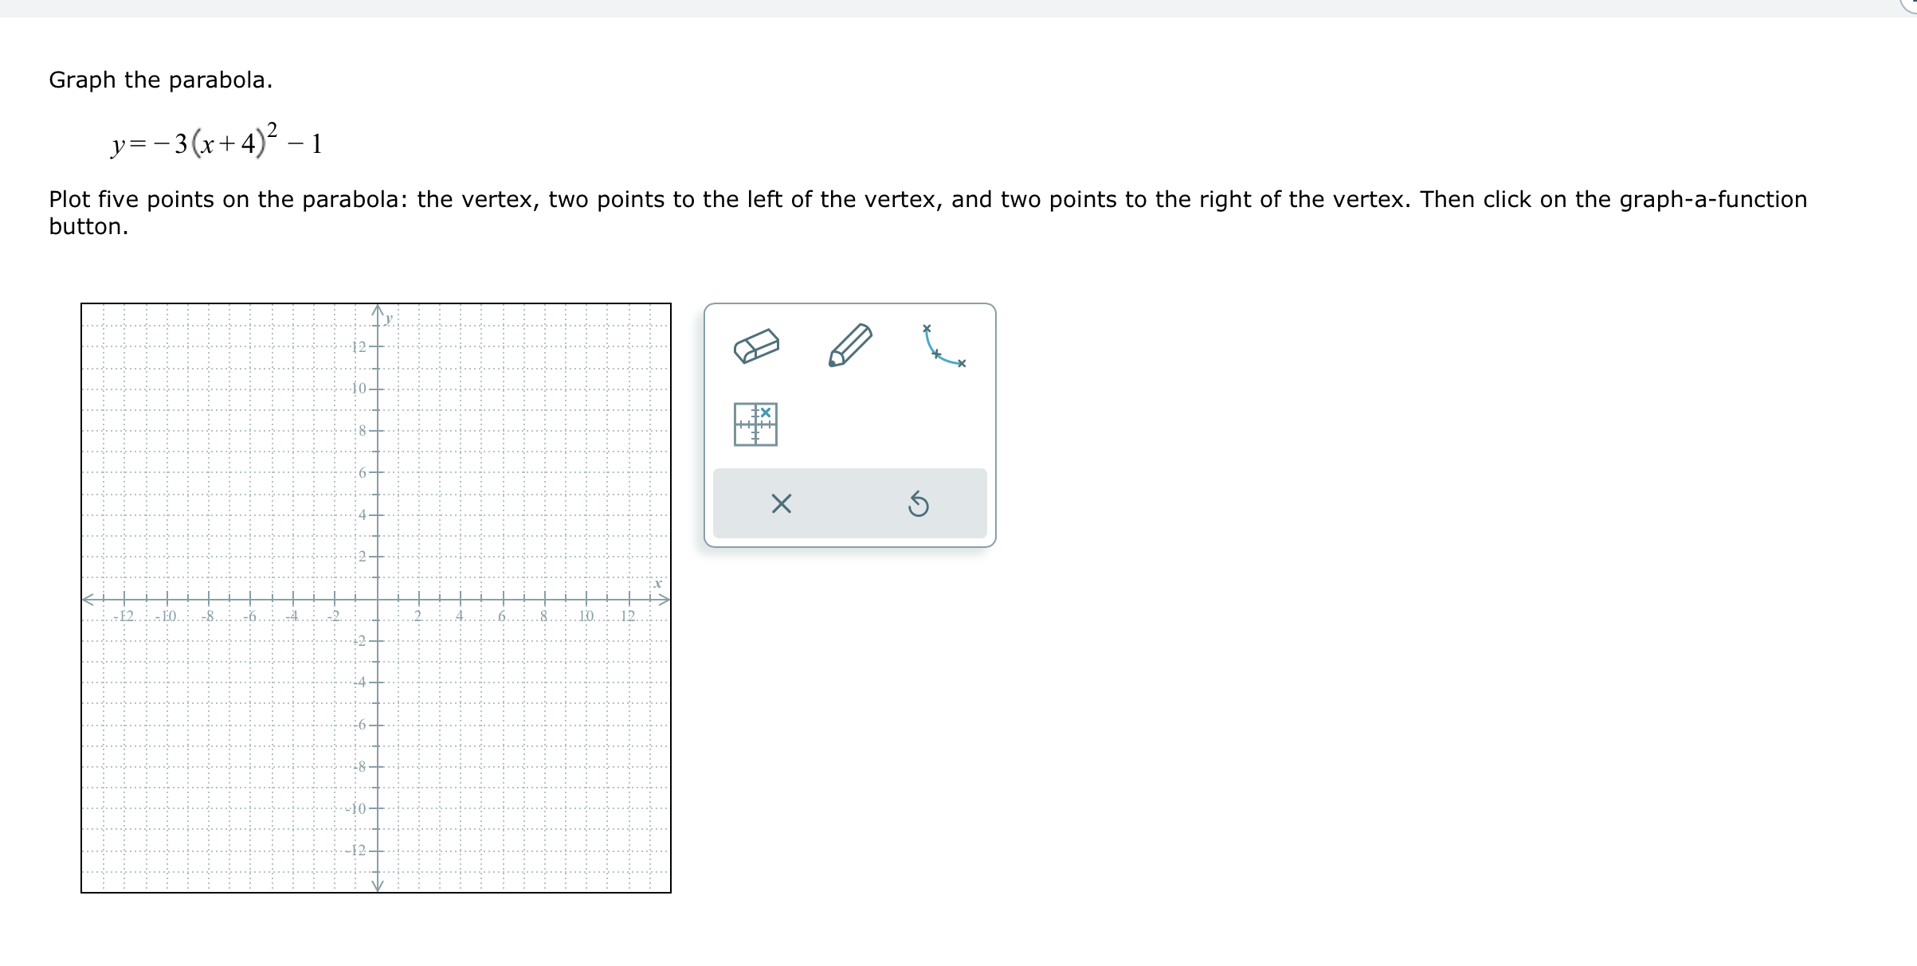Image resolution: width=1917 pixels, height=966 pixels.
Task: Click the gray action bar holding clear and undo
Action: [850, 504]
